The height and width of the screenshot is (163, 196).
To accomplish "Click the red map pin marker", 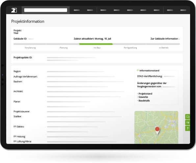I will 157,131.
